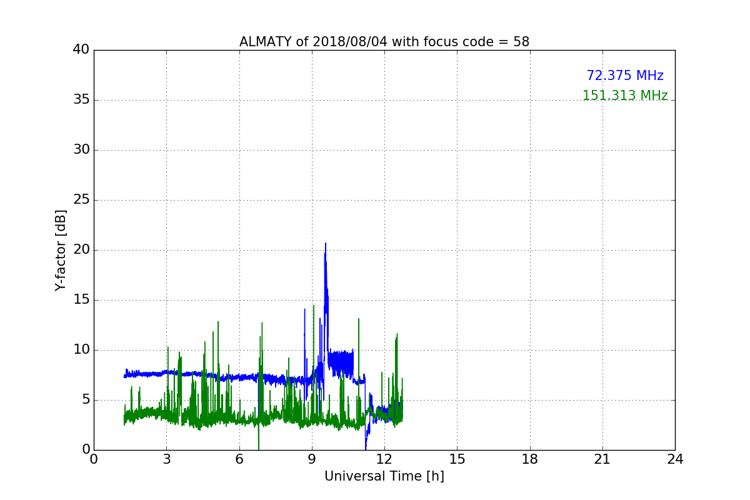Click the x-axis tick label 6
The image size is (750, 500).
pos(239,459)
